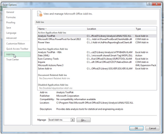Click the Go... button

point(84,120)
